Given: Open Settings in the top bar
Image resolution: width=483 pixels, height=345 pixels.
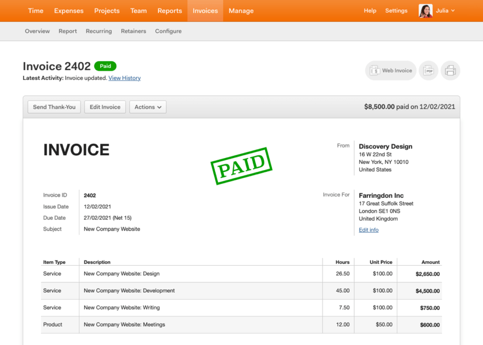Looking at the screenshot, I should pos(396,11).
